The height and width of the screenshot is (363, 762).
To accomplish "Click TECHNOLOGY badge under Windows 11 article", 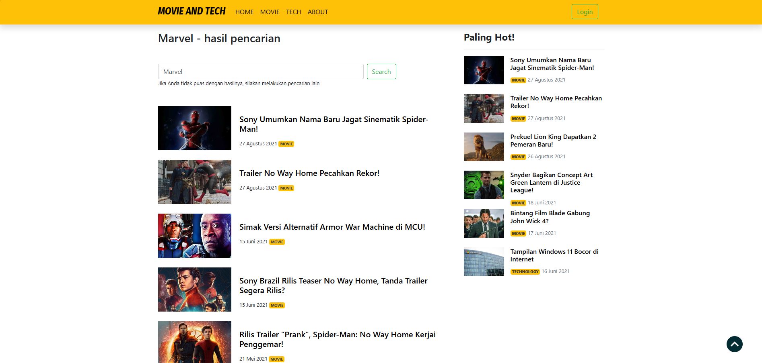I will pyautogui.click(x=525, y=272).
